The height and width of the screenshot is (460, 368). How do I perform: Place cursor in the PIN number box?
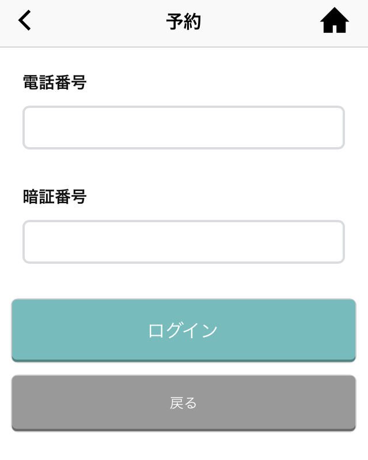[x=184, y=242]
